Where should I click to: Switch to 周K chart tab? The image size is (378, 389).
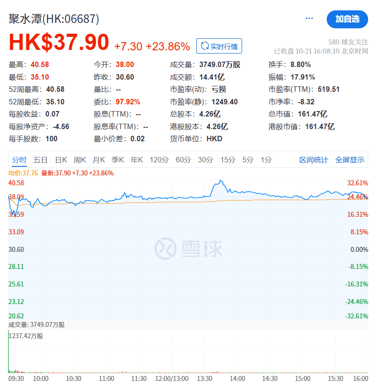pyautogui.click(x=80, y=160)
